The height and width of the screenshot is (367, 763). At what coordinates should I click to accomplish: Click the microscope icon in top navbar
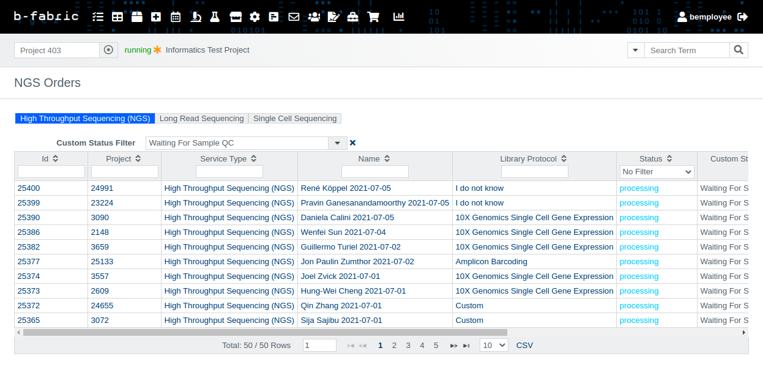coord(196,17)
